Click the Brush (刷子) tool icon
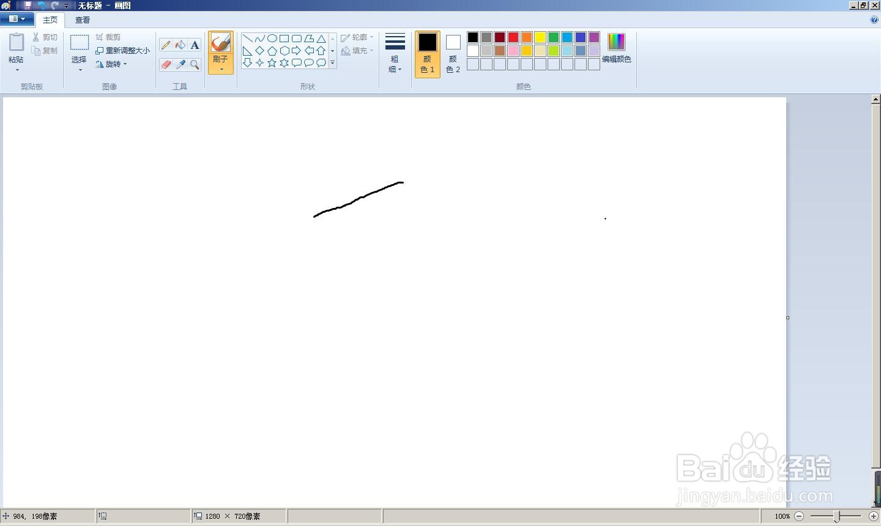The image size is (881, 526). [221, 43]
